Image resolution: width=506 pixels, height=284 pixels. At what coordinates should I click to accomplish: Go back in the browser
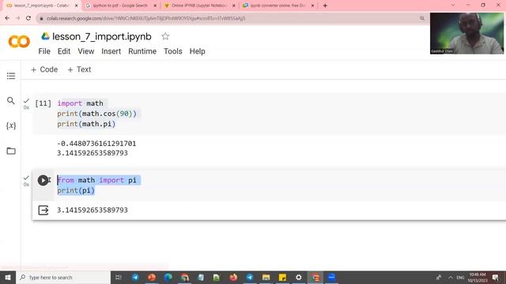[x=7, y=18]
